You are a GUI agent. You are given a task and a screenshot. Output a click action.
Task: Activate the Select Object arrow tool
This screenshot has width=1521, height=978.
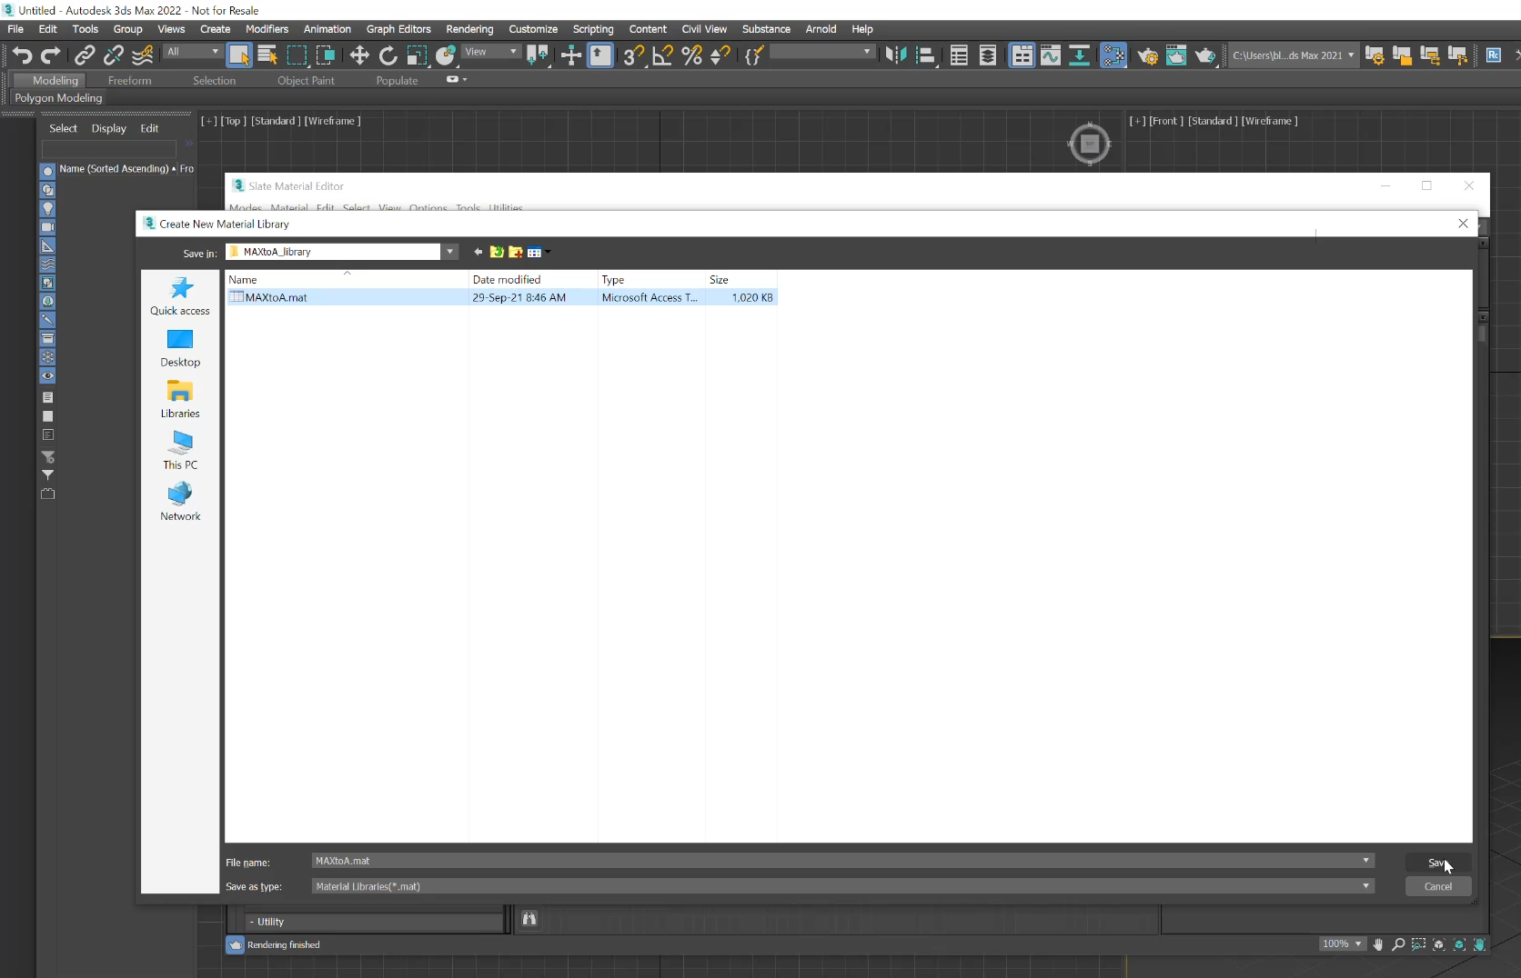239,55
